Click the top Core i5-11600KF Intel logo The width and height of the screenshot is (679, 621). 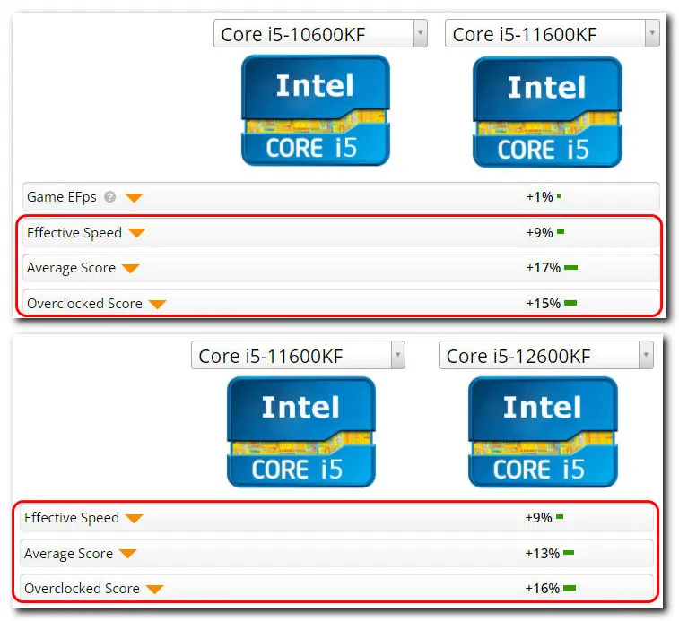click(x=546, y=112)
